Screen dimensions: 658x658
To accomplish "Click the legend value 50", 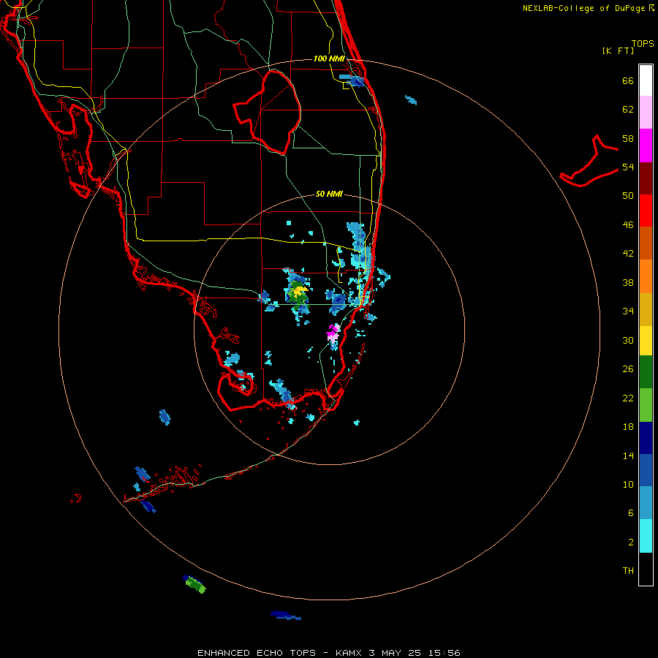I will click(x=628, y=196).
